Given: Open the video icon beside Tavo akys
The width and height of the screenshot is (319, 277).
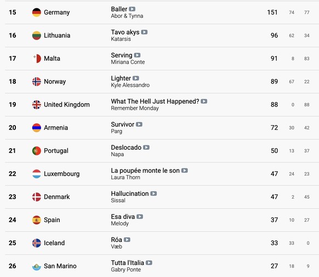Looking at the screenshot, I should pos(144,32).
